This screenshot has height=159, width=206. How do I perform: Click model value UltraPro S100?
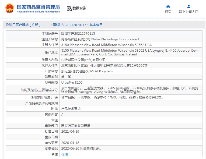(x=72, y=82)
